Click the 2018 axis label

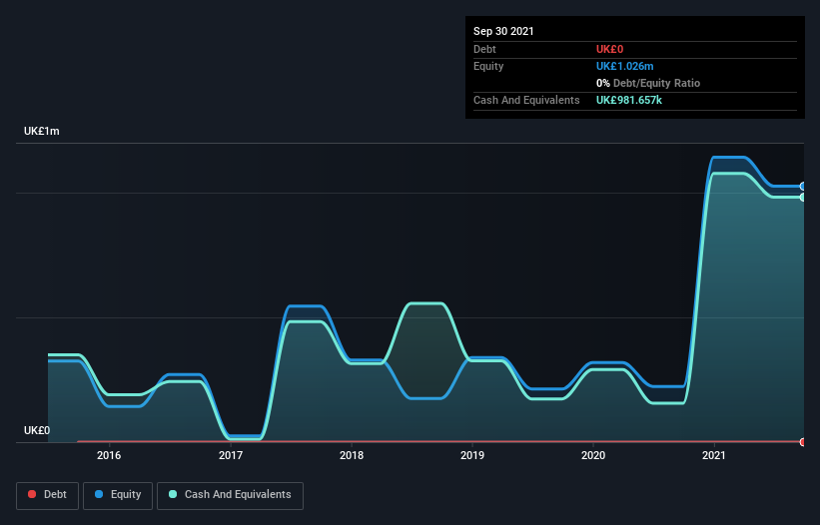coord(352,455)
